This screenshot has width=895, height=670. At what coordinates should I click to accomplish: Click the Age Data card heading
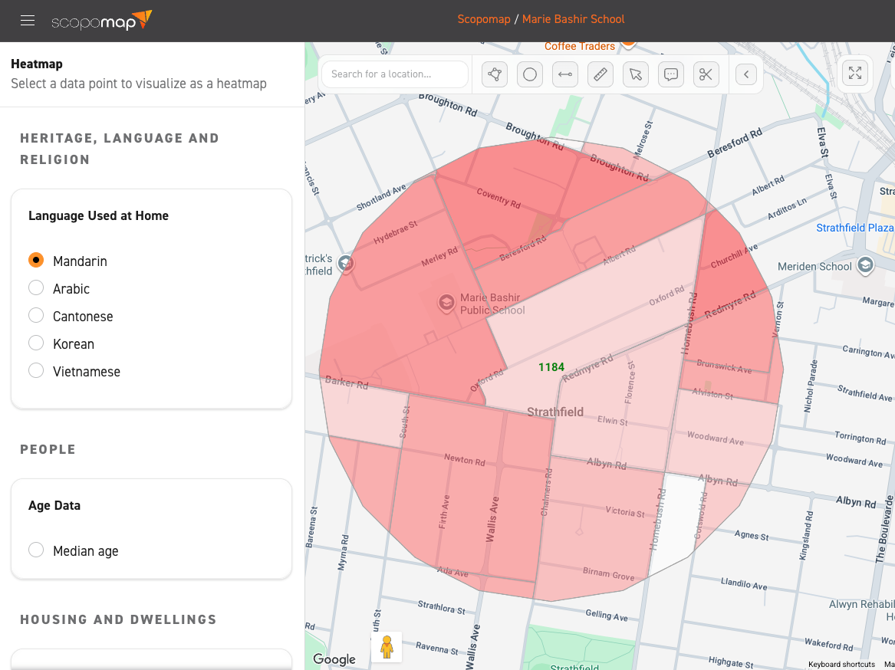[54, 506]
